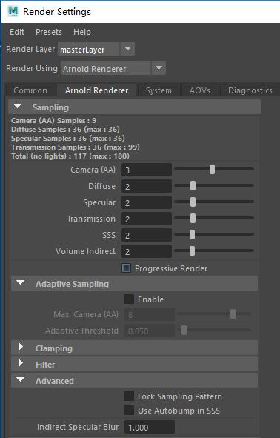Image resolution: width=280 pixels, height=438 pixels.
Task: Open the Presets menu
Action: click(49, 32)
